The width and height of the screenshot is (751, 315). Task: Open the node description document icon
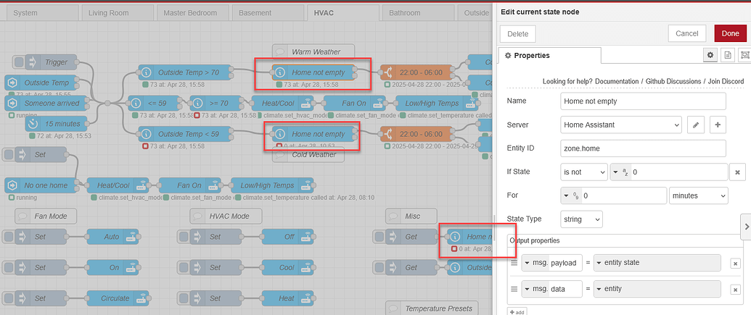(x=728, y=56)
